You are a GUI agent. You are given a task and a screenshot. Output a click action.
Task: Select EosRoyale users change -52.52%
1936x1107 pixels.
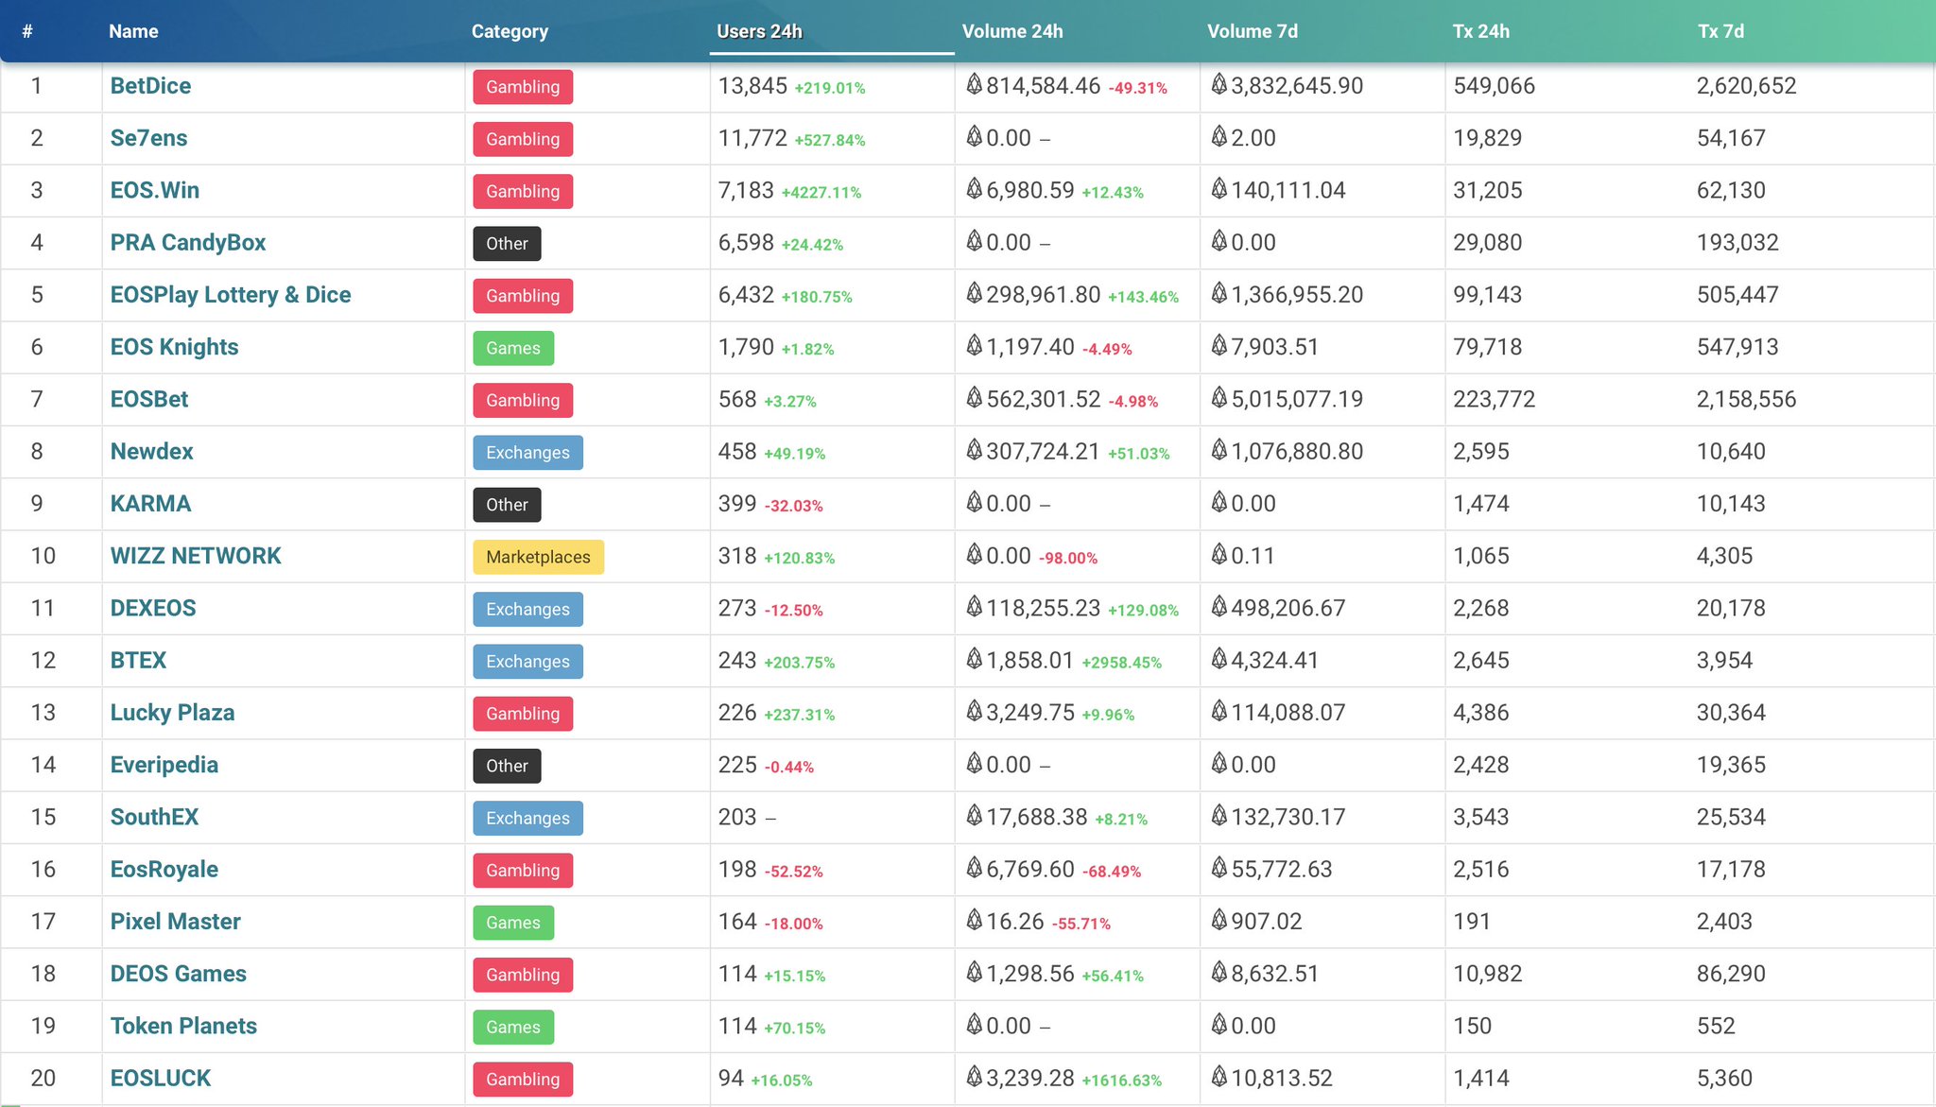click(x=794, y=872)
